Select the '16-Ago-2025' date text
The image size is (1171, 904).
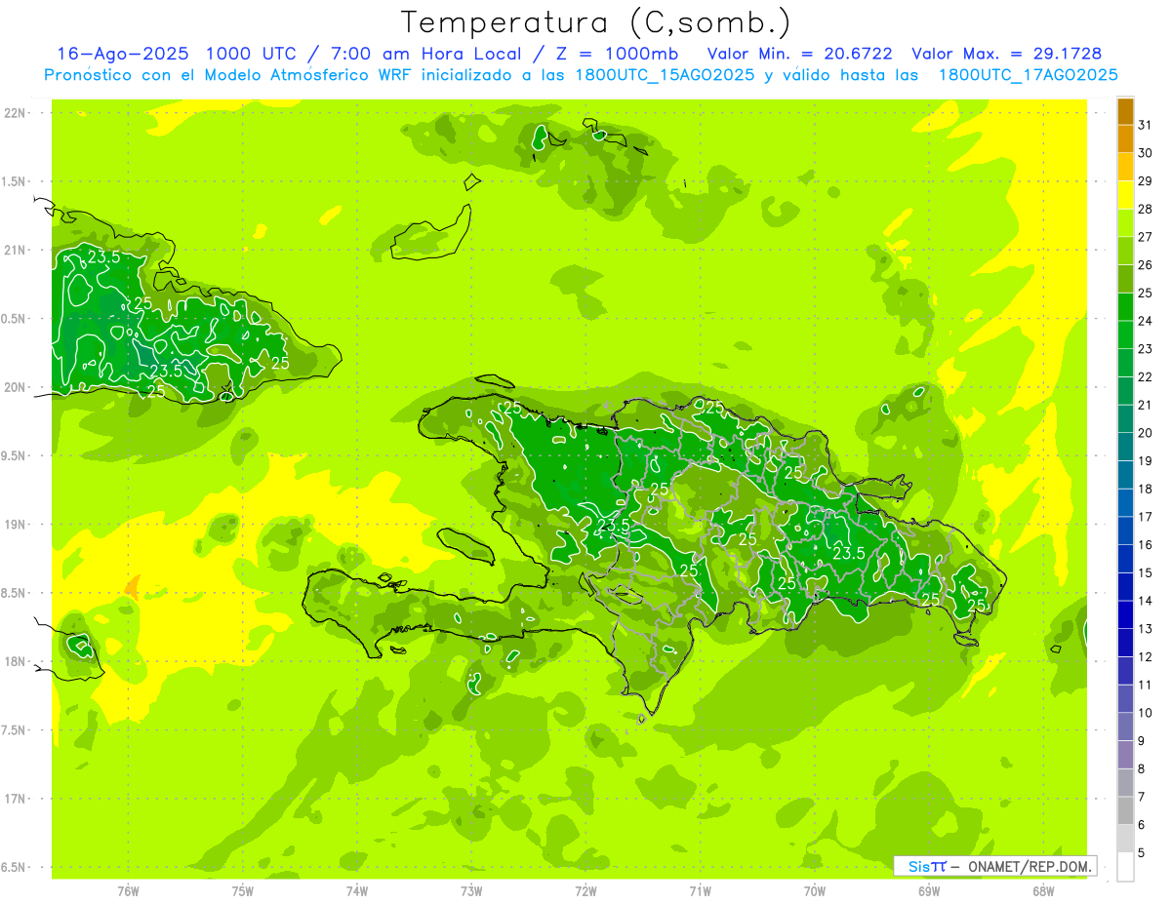pos(122,54)
